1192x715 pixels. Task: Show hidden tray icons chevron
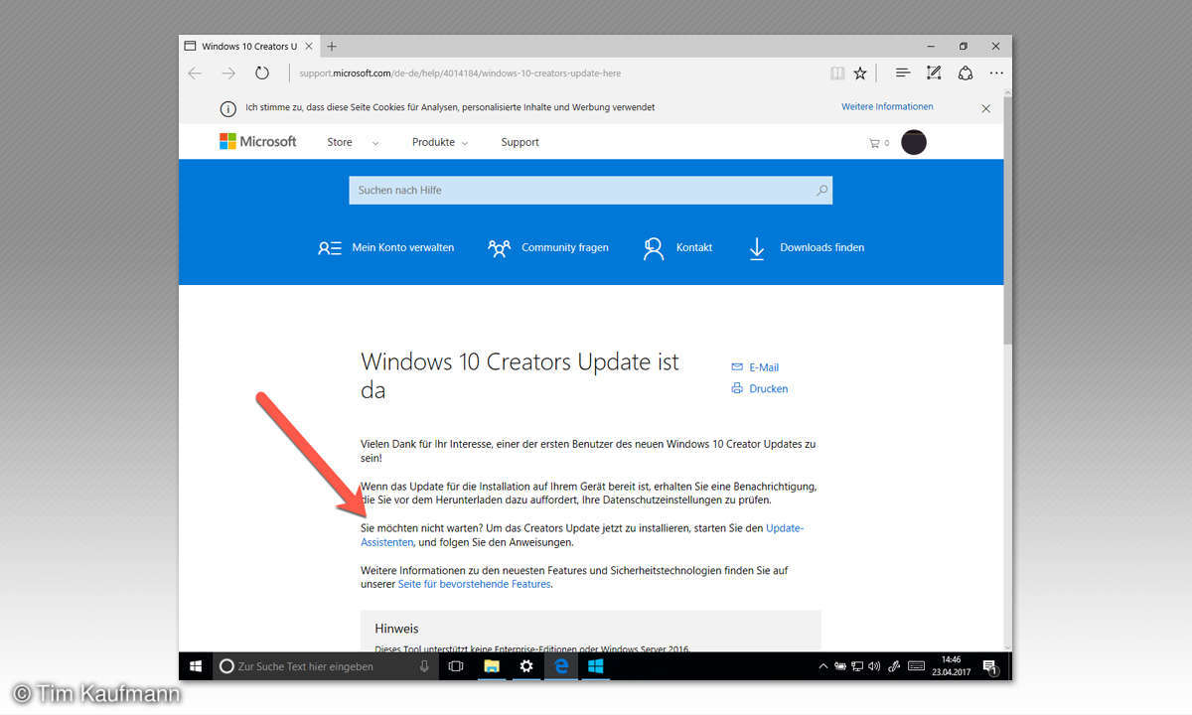click(x=822, y=666)
